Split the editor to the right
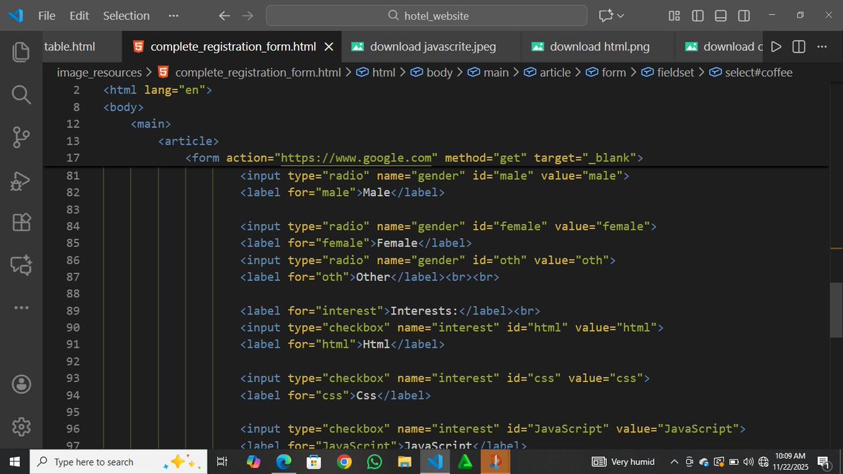This screenshot has height=474, width=843. (799, 47)
